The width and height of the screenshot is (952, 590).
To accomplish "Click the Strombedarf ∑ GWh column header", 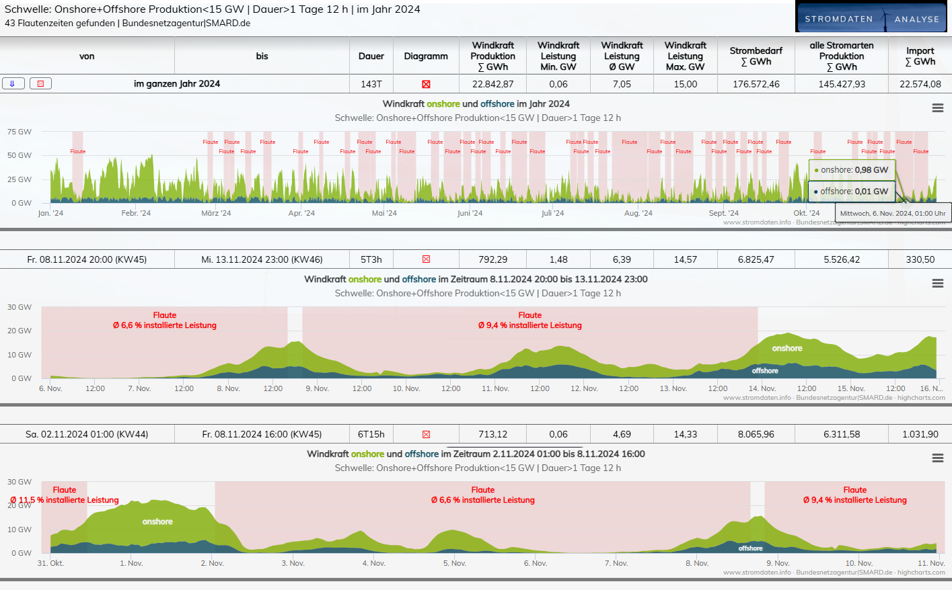I will coord(756,56).
